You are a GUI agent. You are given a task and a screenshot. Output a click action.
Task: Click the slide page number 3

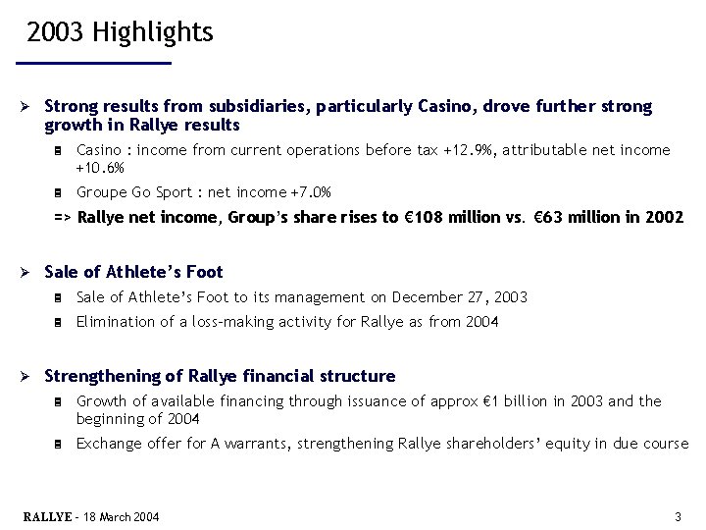(678, 516)
